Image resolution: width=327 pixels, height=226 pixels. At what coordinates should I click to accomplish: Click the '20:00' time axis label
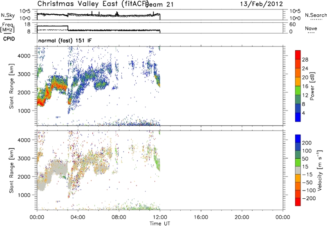tap(242, 217)
